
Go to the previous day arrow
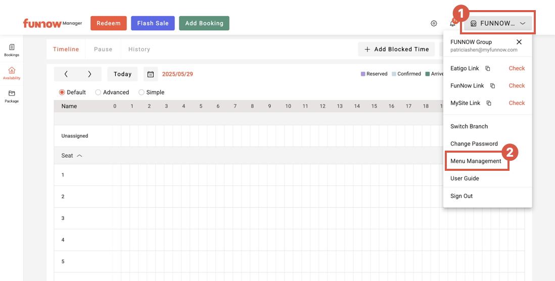(x=66, y=74)
